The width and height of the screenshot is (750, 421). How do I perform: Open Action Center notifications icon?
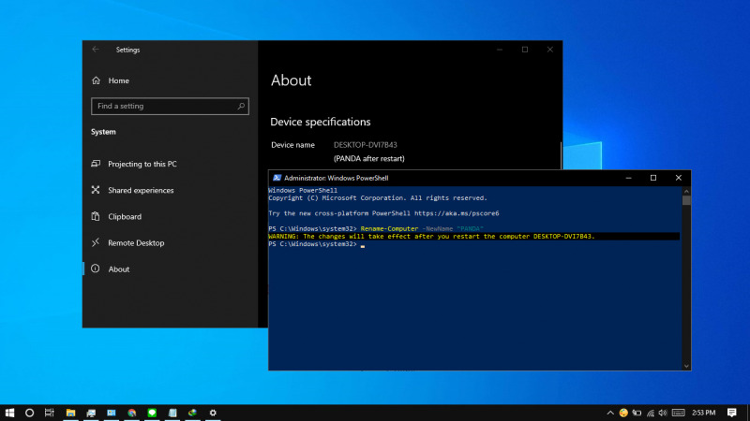click(x=732, y=413)
